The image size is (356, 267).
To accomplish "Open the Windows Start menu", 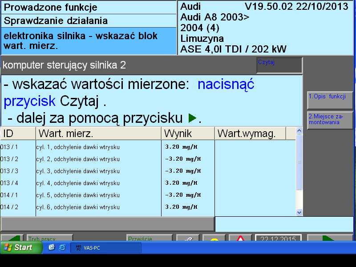I will click(x=21, y=247).
